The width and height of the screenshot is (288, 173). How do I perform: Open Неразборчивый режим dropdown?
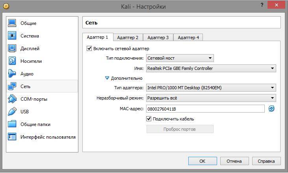coord(211,98)
